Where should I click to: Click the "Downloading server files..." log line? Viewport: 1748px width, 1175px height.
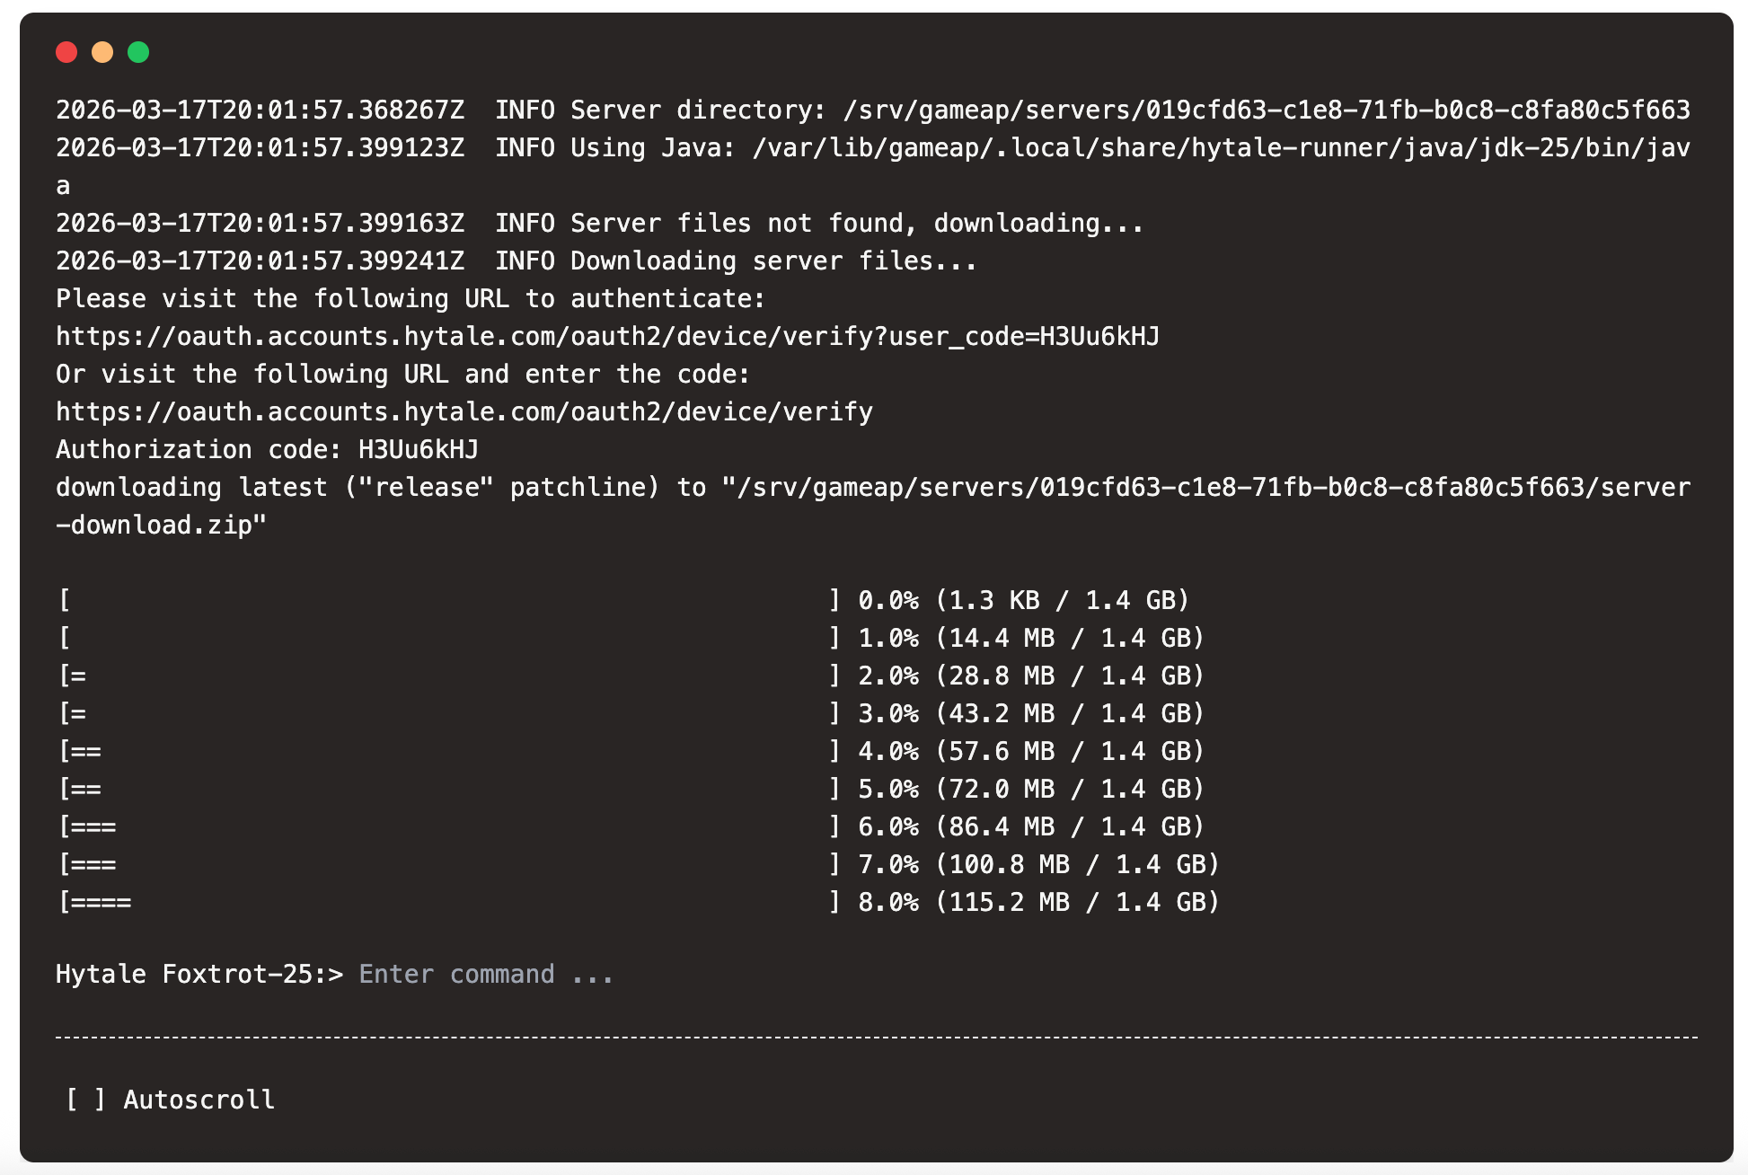(x=516, y=261)
